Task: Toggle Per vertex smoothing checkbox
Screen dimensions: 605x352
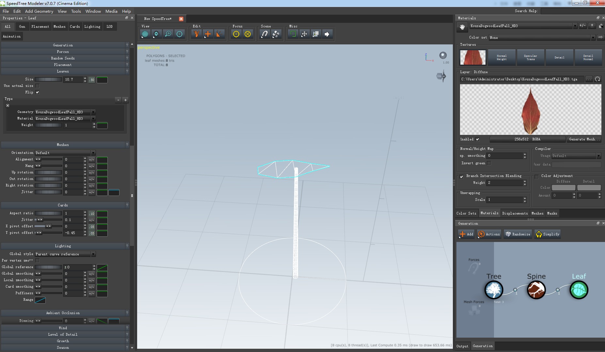Action: [x=37, y=261]
